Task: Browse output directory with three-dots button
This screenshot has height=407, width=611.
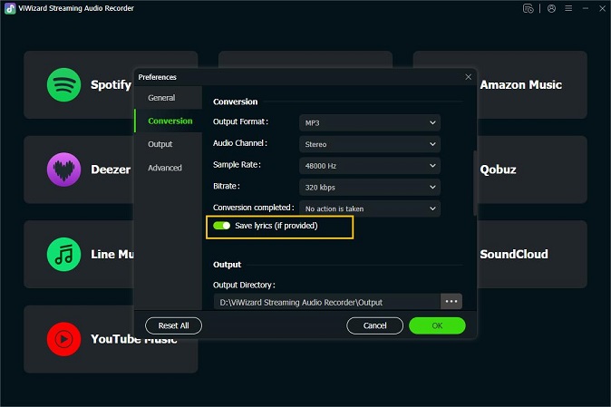Action: 451,302
